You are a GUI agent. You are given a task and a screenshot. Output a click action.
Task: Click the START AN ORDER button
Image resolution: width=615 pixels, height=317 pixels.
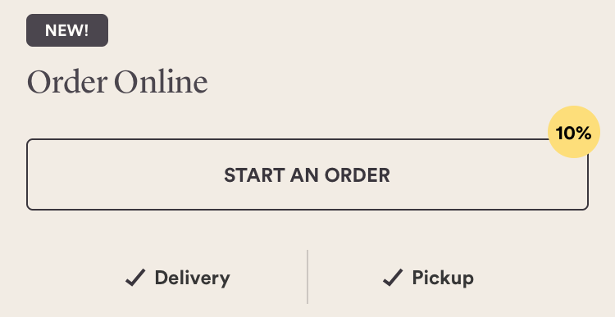point(307,174)
